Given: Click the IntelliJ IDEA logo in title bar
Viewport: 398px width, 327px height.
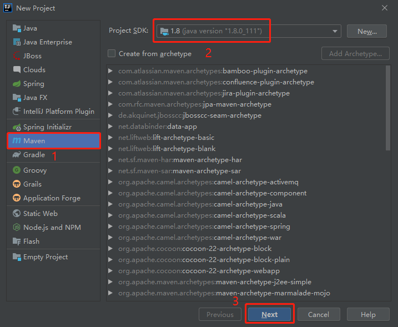Looking at the screenshot, I should (x=8, y=8).
